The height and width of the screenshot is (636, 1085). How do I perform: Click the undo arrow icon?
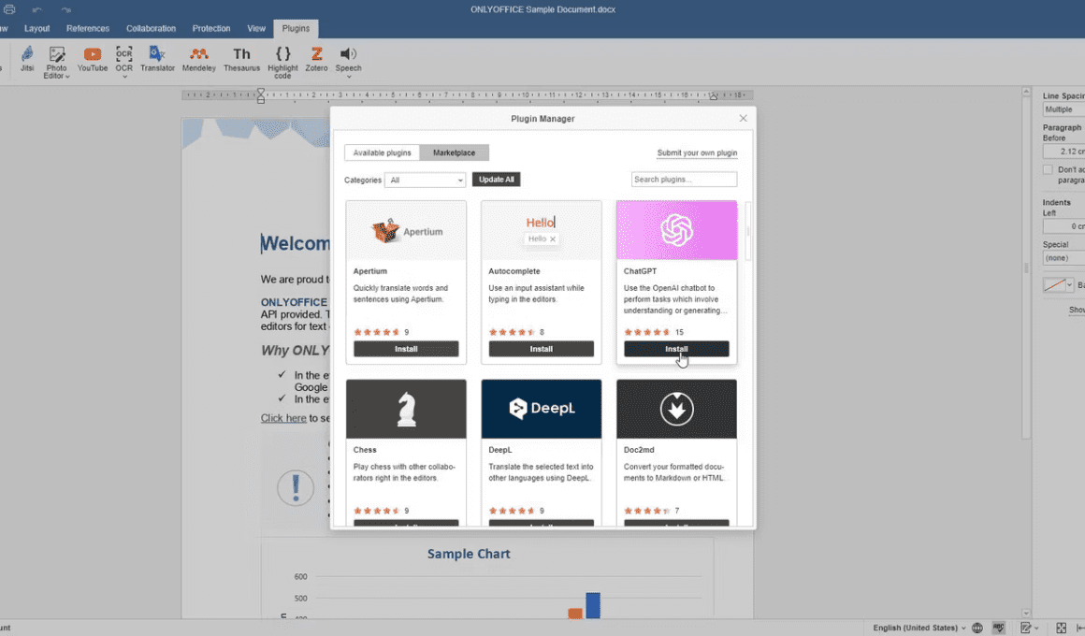pyautogui.click(x=37, y=9)
